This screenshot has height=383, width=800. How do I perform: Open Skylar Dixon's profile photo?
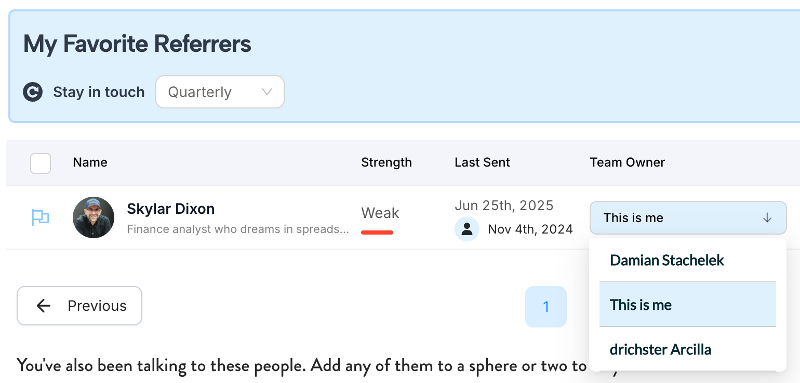click(x=94, y=217)
